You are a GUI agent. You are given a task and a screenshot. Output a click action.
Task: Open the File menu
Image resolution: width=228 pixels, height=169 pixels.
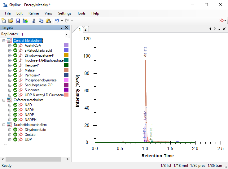[x=8, y=13]
